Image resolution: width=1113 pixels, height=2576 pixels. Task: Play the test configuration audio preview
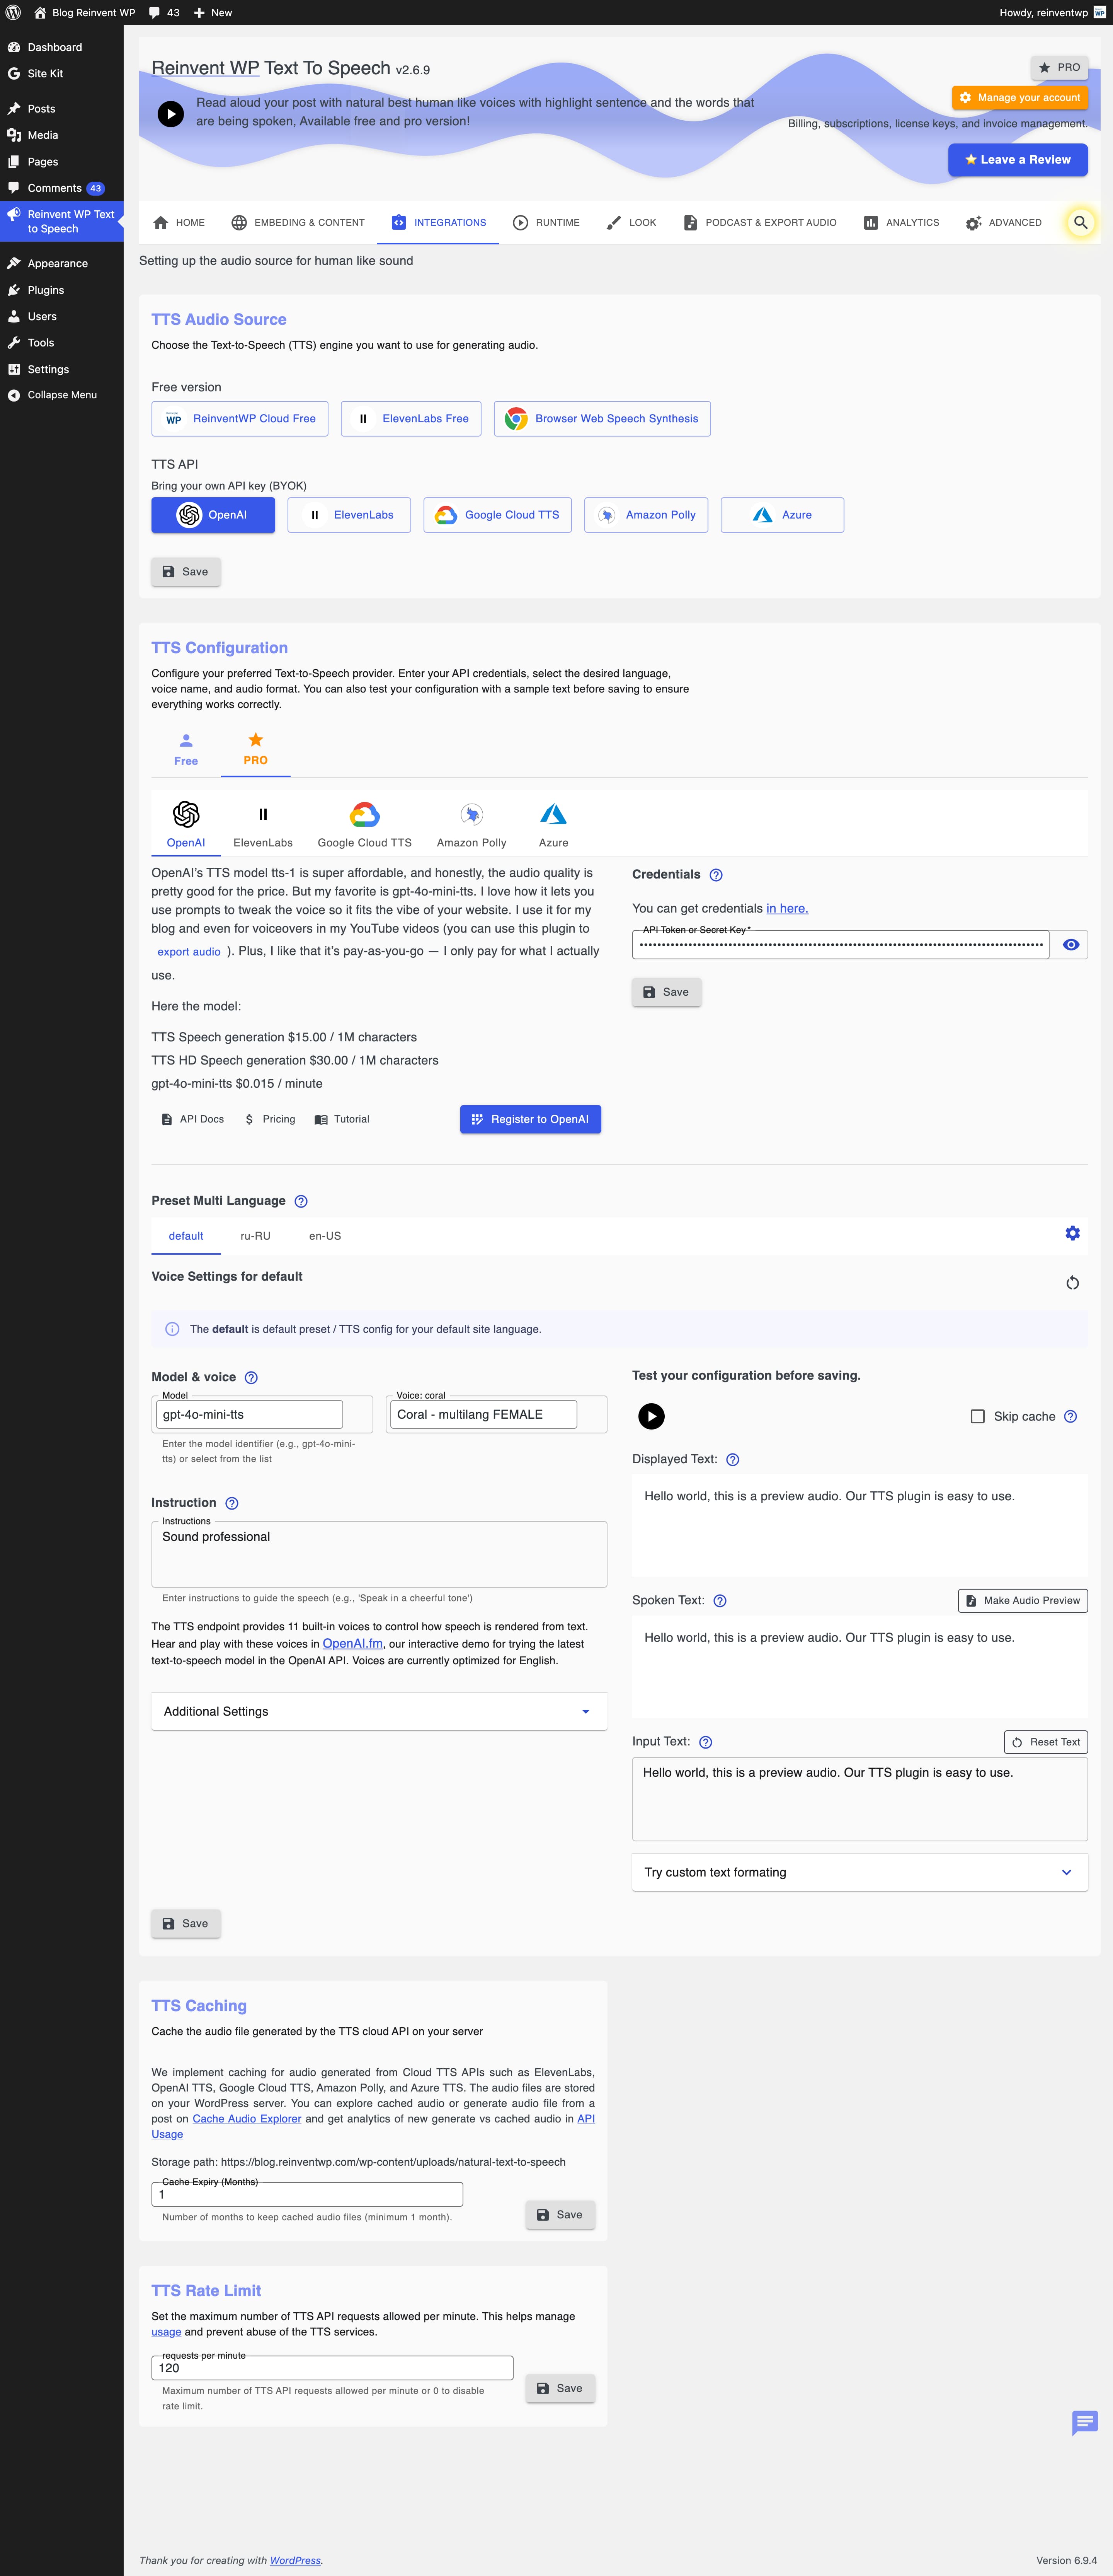652,1416
